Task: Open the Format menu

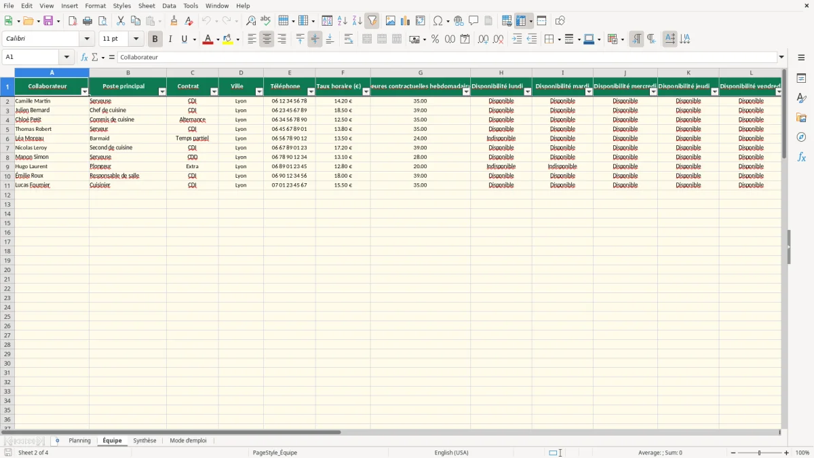Action: point(95,5)
